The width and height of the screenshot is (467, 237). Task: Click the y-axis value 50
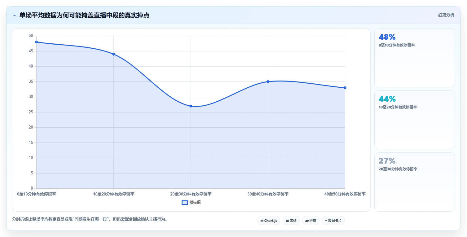click(x=31, y=36)
